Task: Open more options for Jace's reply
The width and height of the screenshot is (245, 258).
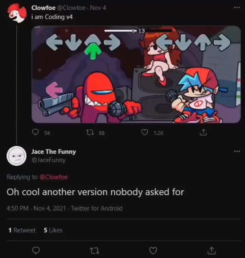Action: pos(236,151)
